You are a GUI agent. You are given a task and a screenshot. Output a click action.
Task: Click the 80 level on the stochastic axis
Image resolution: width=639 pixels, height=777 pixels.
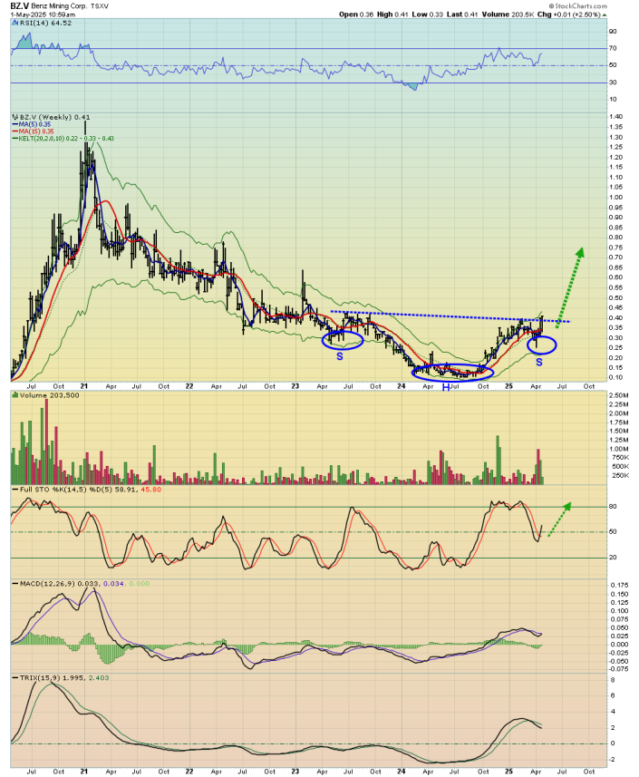613,507
